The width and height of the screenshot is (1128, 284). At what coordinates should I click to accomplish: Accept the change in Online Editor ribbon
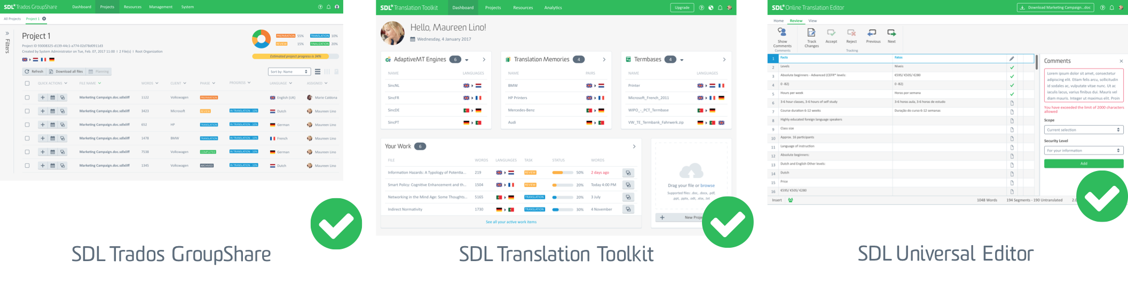coord(831,36)
